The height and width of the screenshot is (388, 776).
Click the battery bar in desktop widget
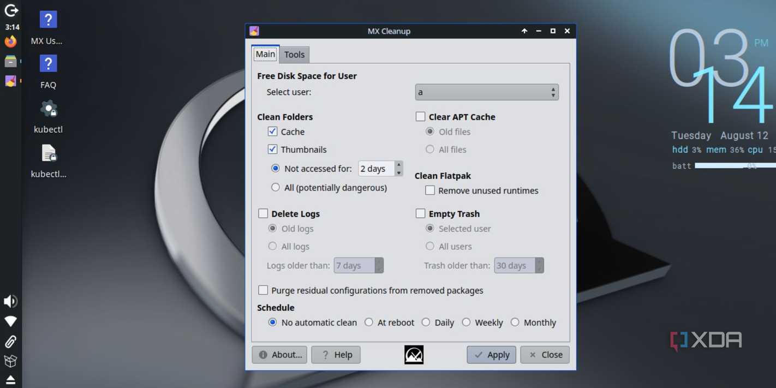pyautogui.click(x=735, y=166)
